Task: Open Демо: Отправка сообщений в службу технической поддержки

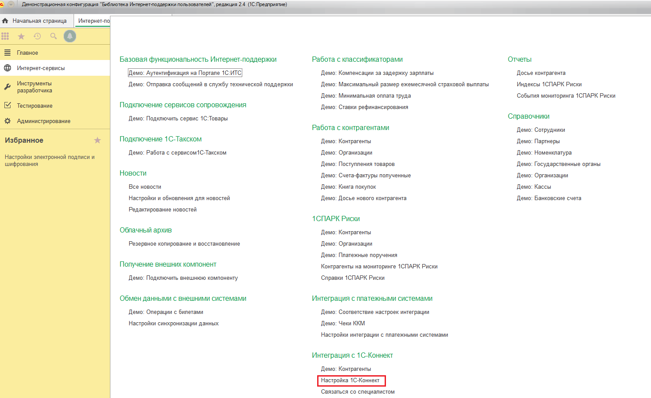Action: click(211, 84)
